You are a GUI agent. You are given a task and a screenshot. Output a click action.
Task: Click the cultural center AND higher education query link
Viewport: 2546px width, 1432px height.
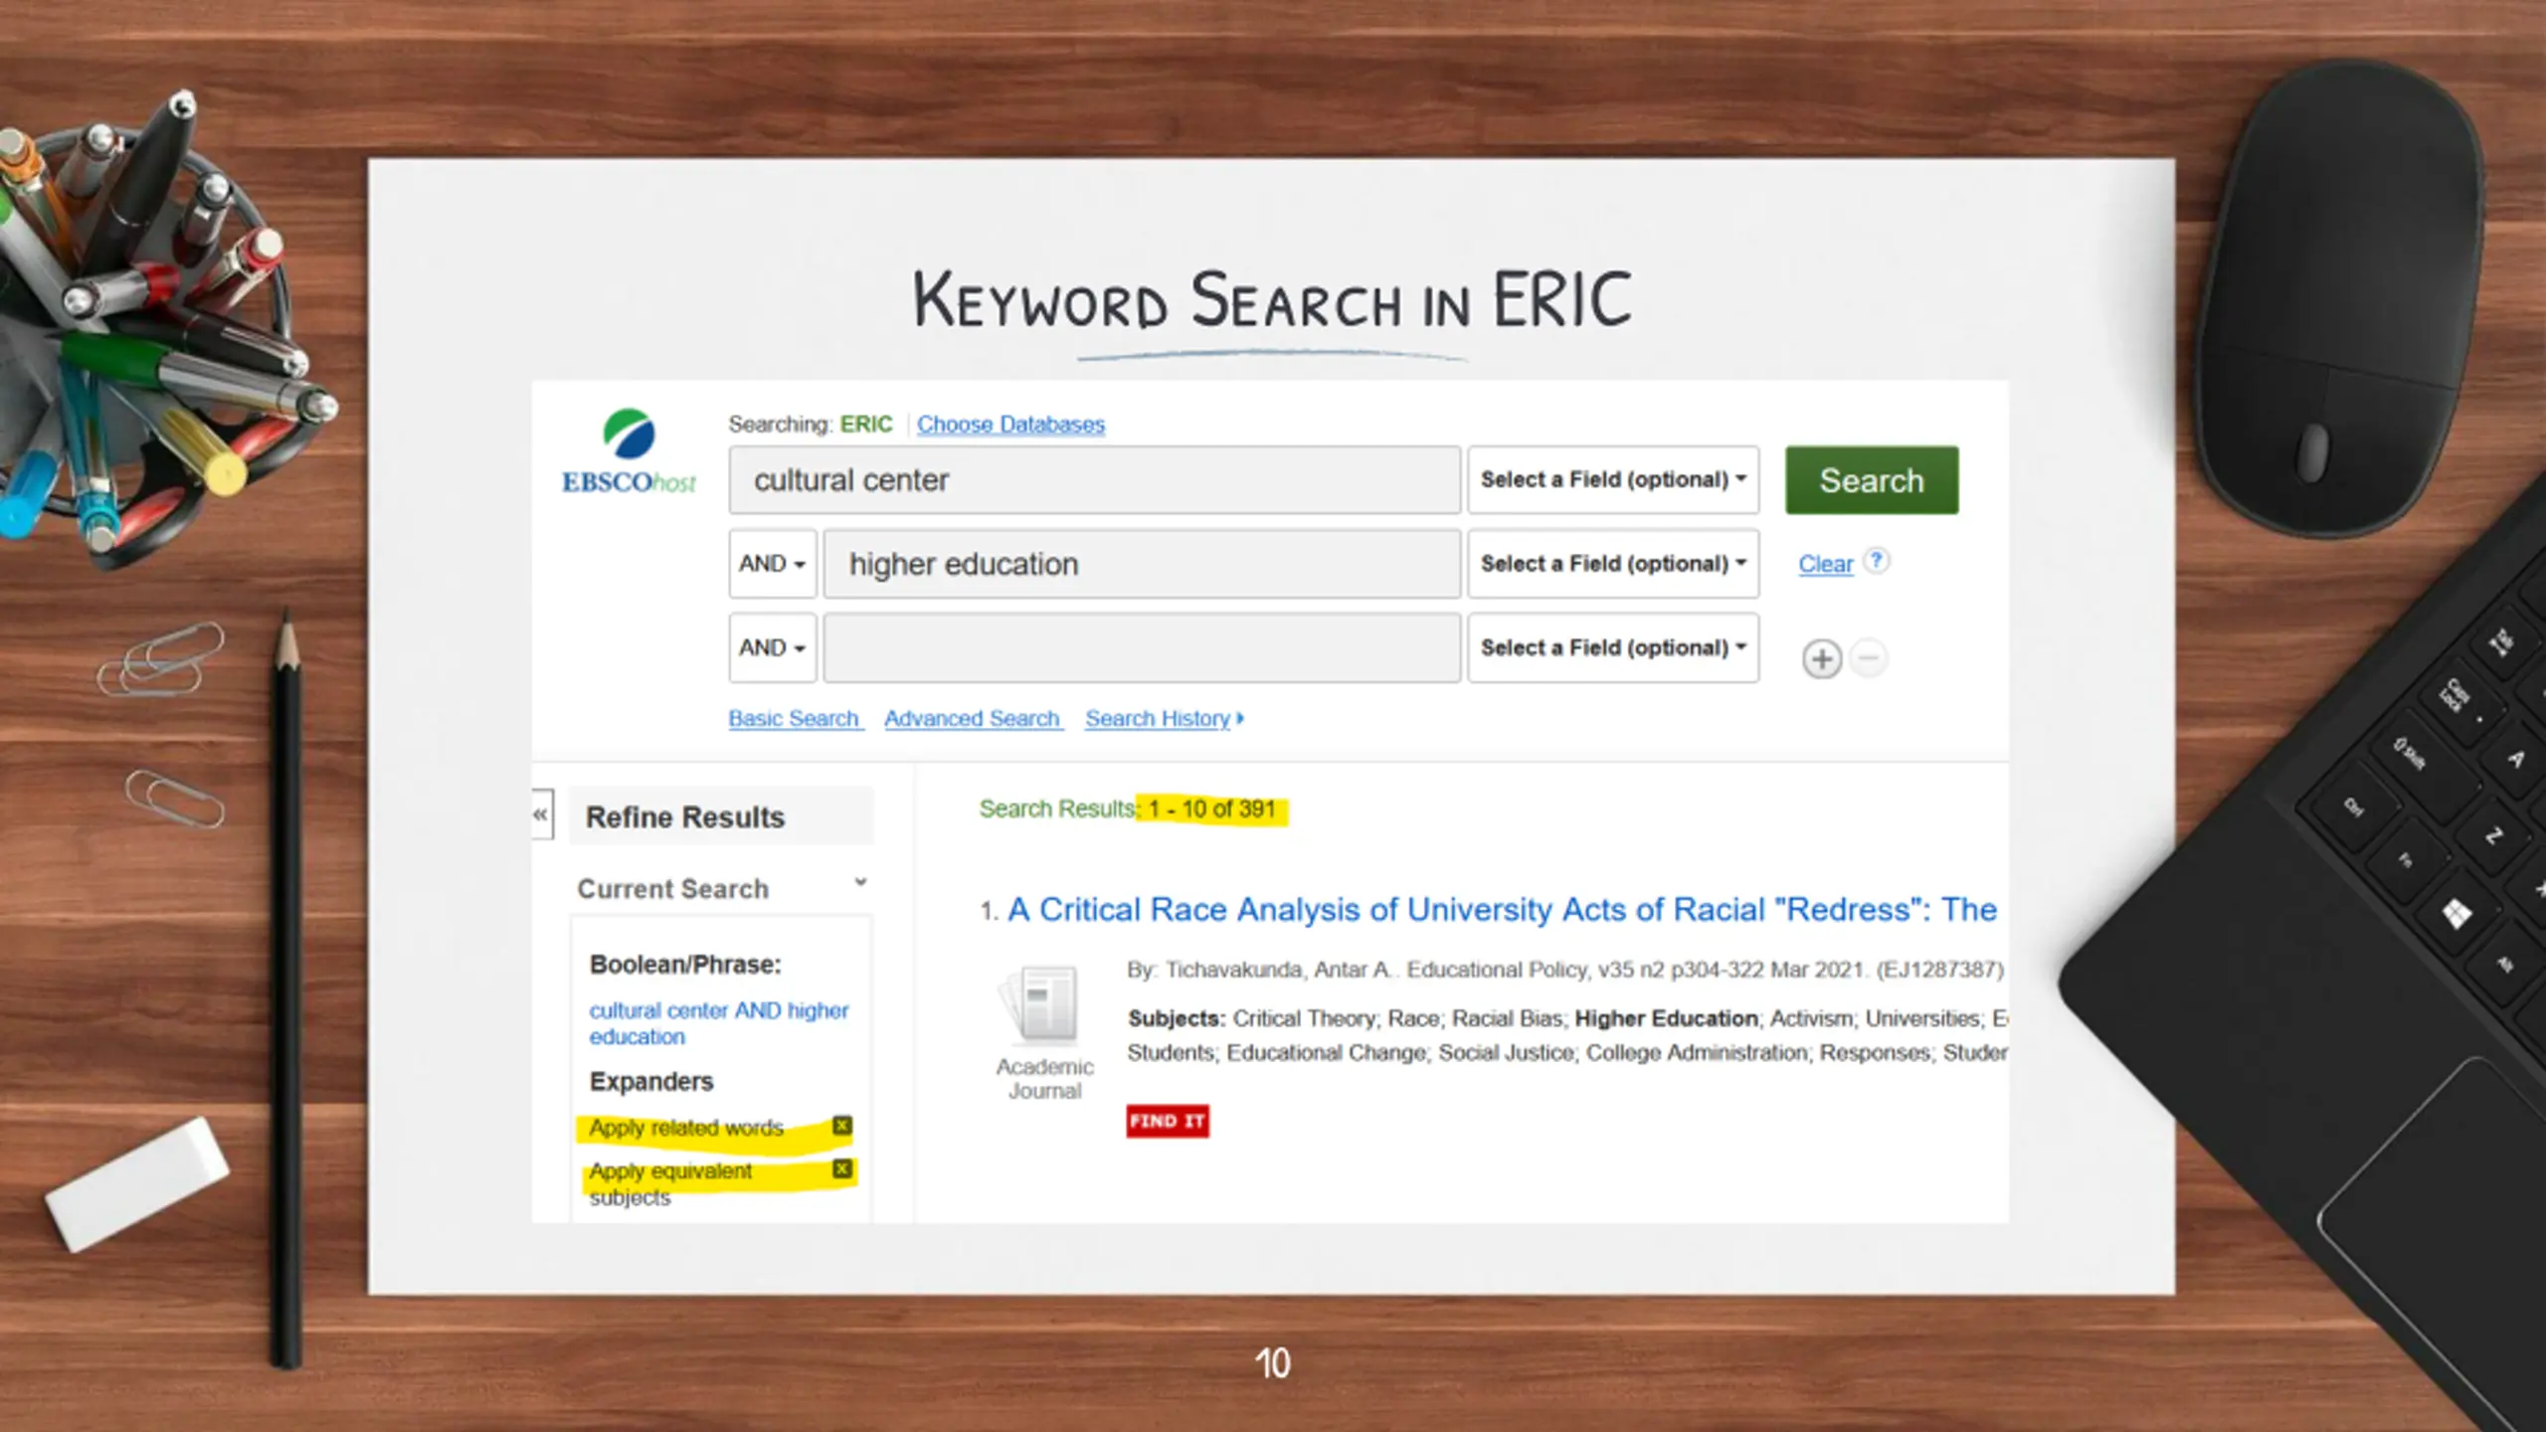718,1023
